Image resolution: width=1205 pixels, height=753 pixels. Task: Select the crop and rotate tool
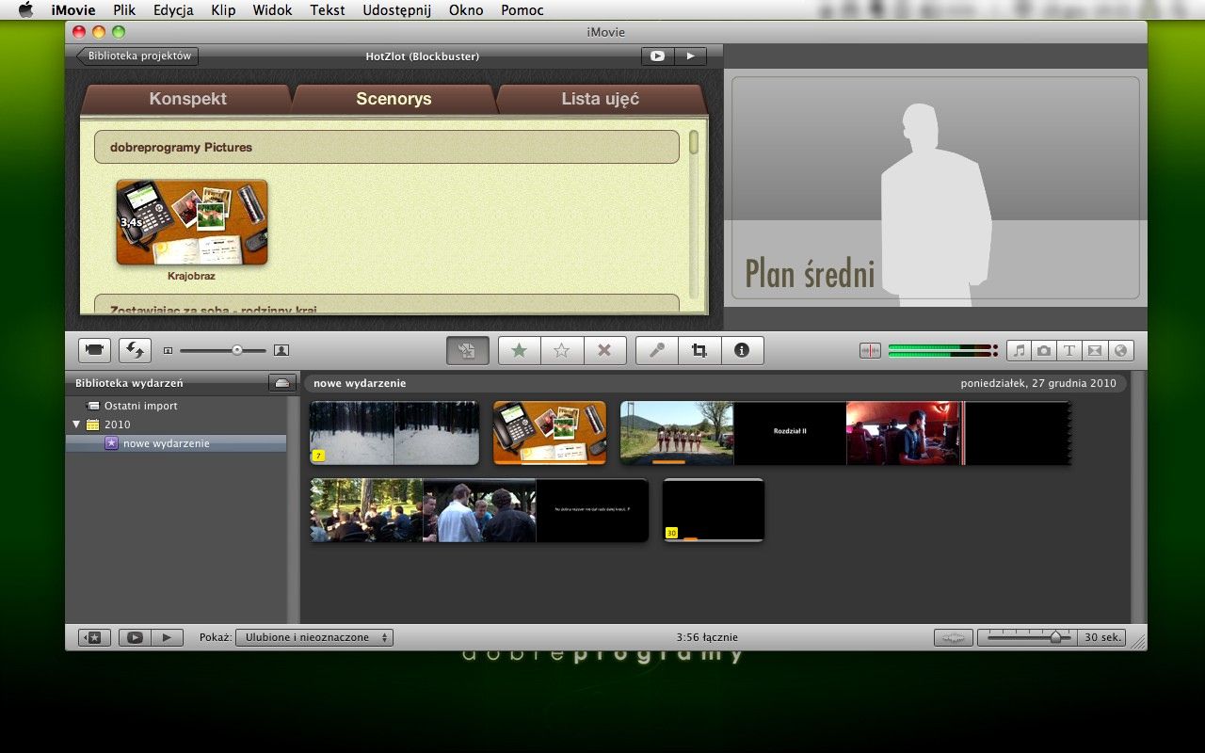click(x=699, y=350)
